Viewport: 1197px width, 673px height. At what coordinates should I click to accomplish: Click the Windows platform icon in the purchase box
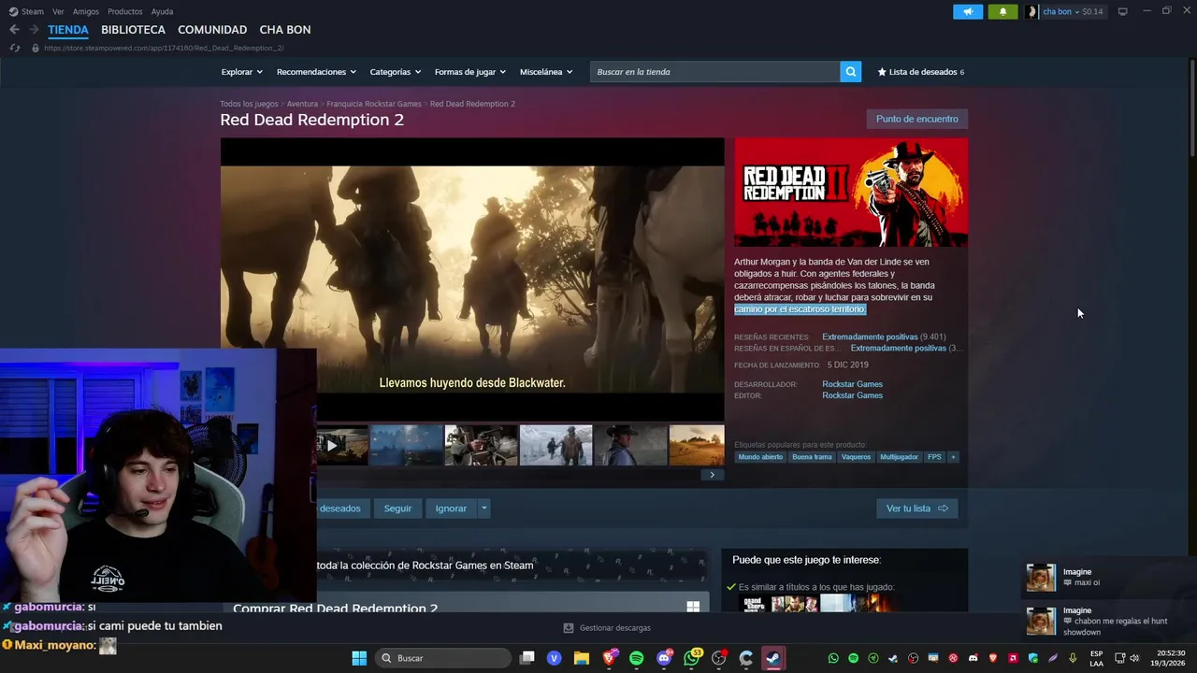pos(693,607)
